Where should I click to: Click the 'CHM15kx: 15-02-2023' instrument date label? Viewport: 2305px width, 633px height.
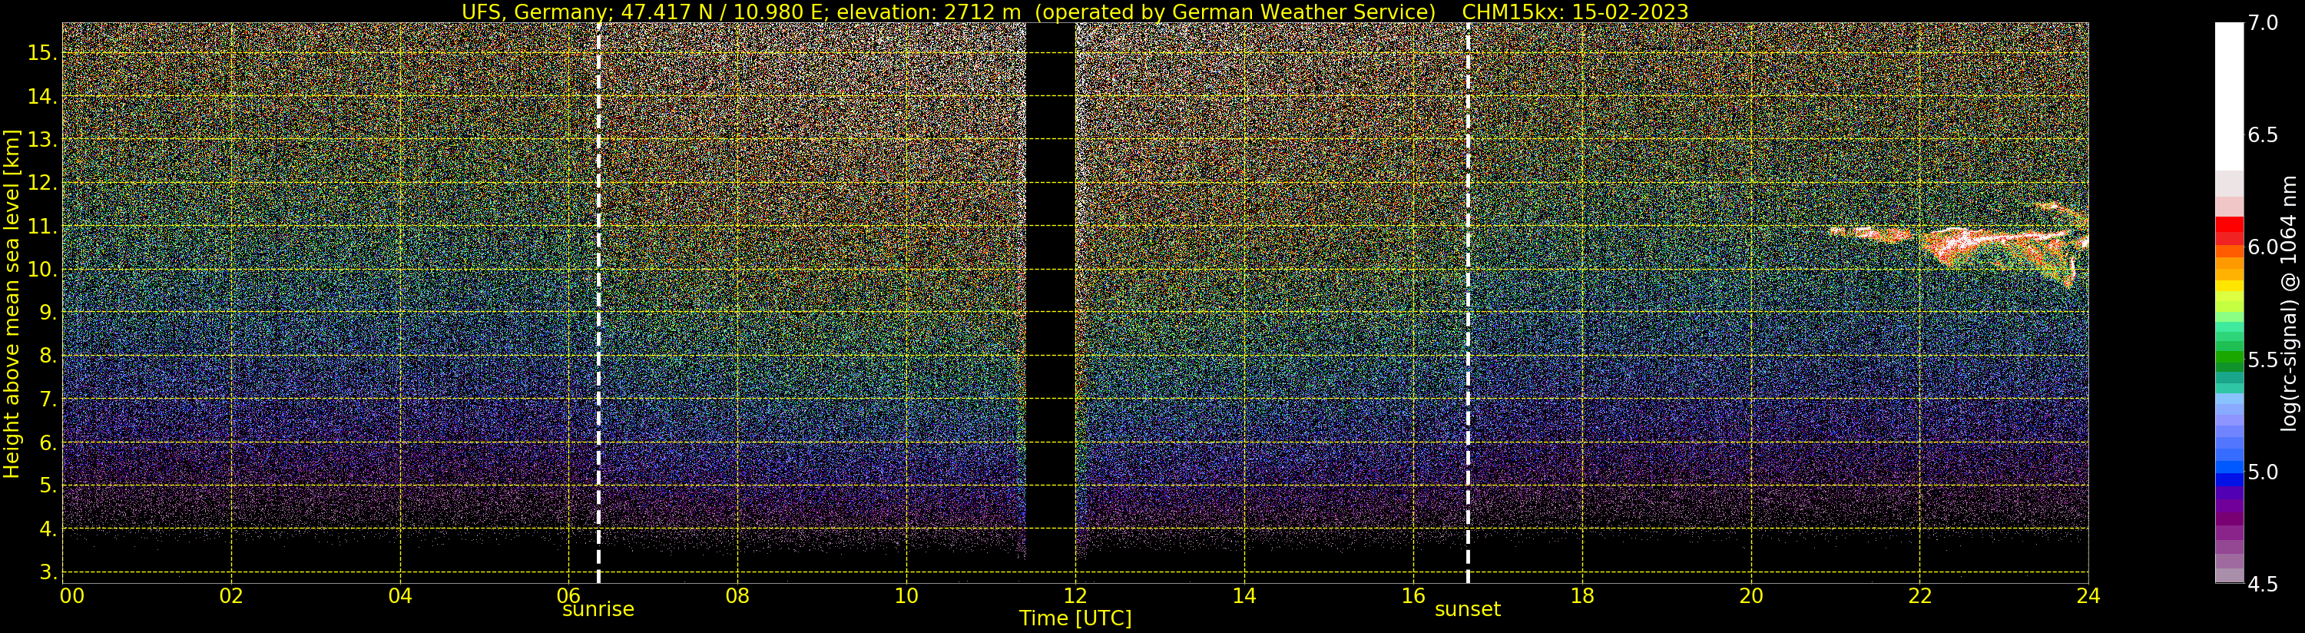tap(1575, 12)
